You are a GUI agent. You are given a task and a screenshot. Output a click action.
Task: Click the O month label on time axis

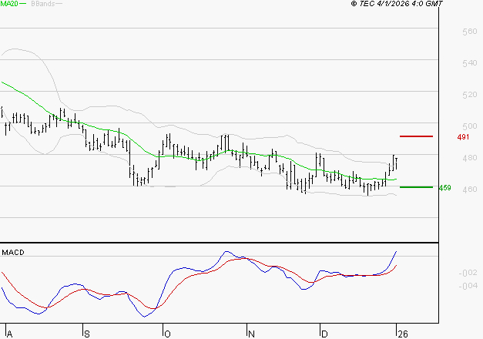[x=167, y=334]
